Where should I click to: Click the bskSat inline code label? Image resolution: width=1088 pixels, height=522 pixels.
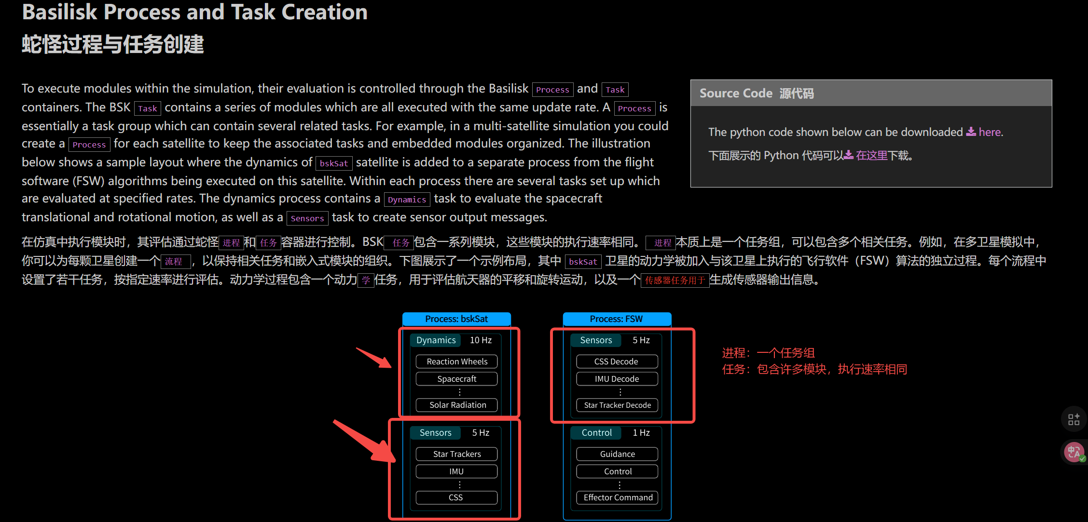click(x=333, y=163)
